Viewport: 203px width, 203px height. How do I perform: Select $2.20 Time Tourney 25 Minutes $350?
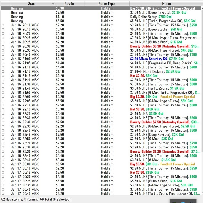click(101, 147)
